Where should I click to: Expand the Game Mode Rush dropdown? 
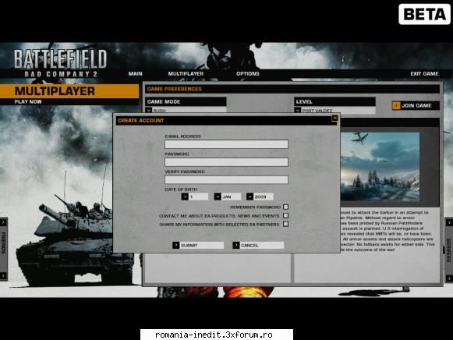point(148,110)
